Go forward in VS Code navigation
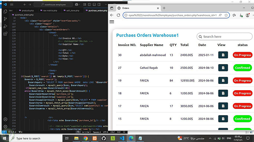 pyautogui.click(x=30, y=5)
